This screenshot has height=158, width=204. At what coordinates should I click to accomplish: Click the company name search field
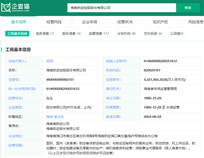click(x=122, y=8)
